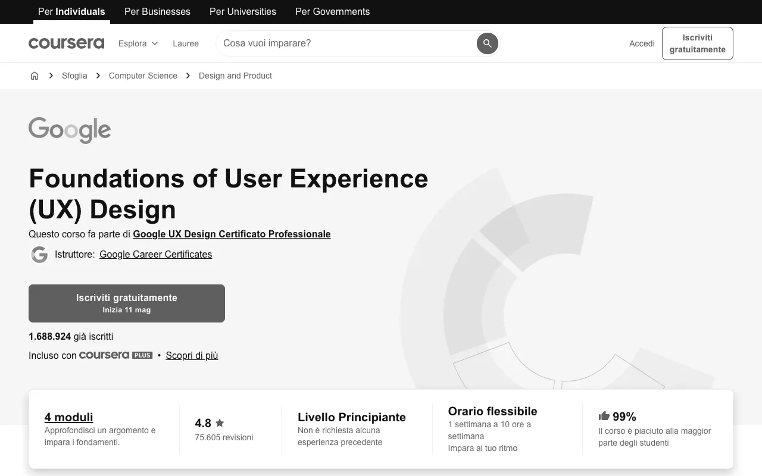Click the Coursera logo
The width and height of the screenshot is (762, 476).
pos(66,43)
